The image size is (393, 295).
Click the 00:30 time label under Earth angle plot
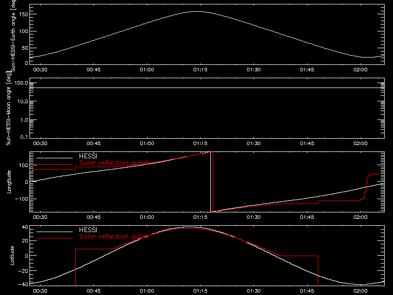(40, 69)
